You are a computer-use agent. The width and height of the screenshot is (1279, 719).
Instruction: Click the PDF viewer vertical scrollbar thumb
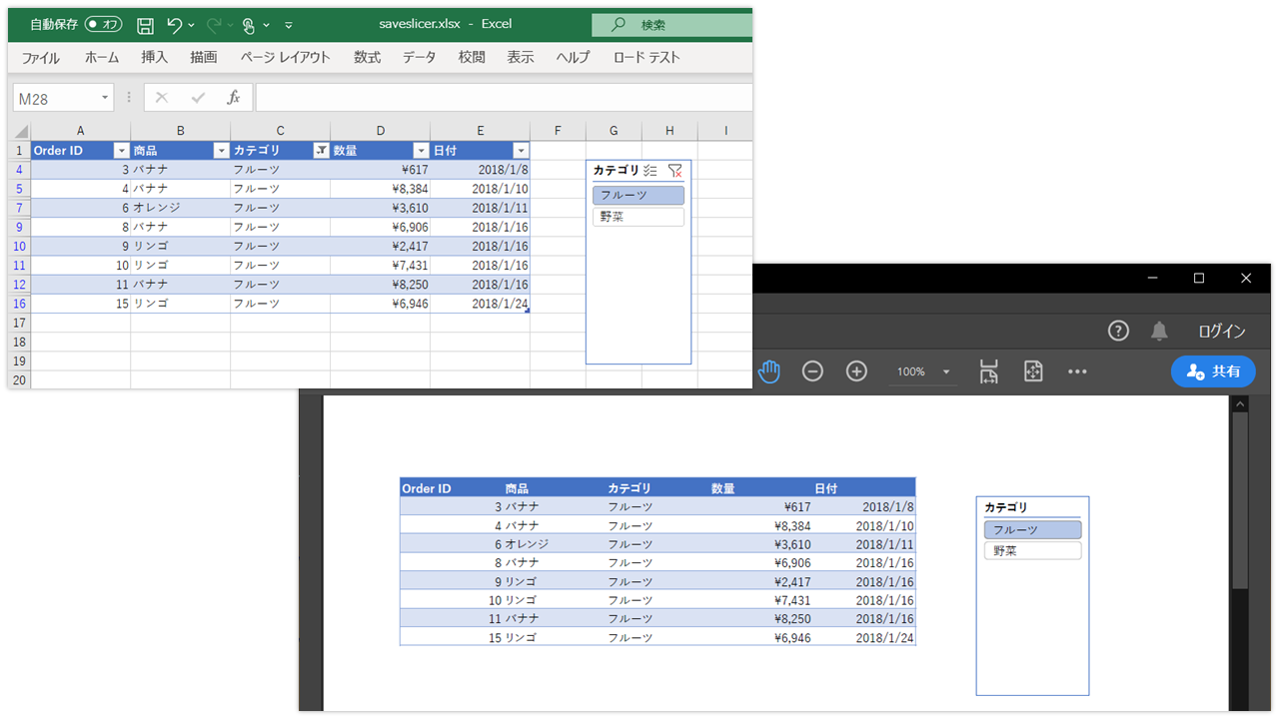click(x=1240, y=500)
